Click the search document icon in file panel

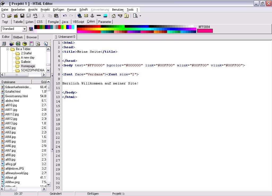click(46, 44)
